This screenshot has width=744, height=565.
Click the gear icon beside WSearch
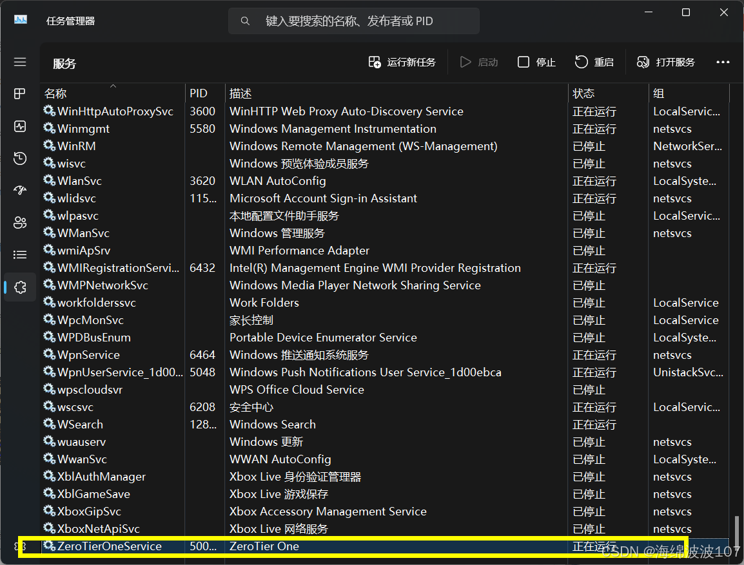click(x=50, y=424)
